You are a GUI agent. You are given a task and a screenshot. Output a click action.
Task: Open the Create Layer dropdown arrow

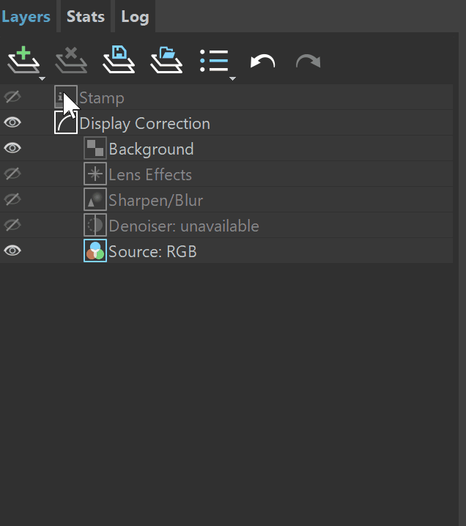pyautogui.click(x=42, y=78)
